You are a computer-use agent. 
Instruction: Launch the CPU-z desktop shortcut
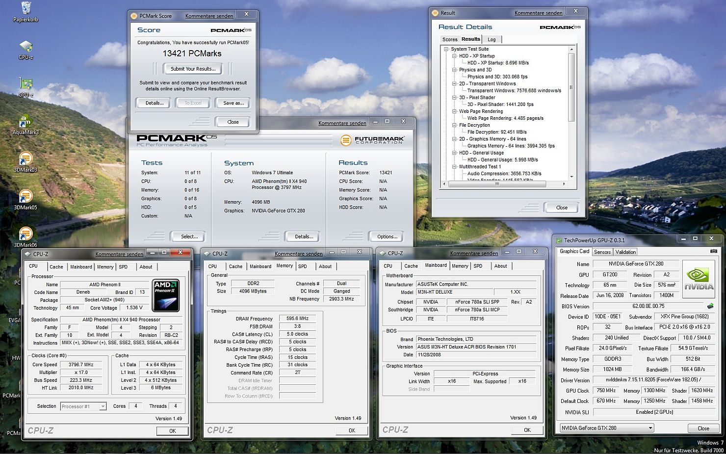click(26, 50)
